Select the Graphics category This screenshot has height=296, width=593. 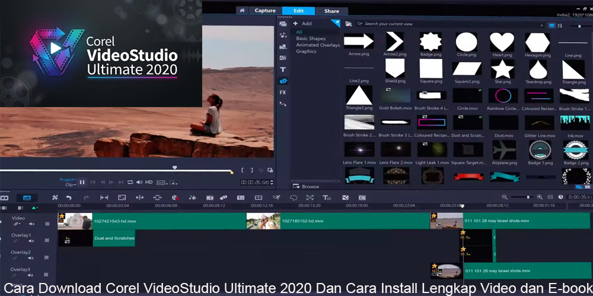(306, 52)
